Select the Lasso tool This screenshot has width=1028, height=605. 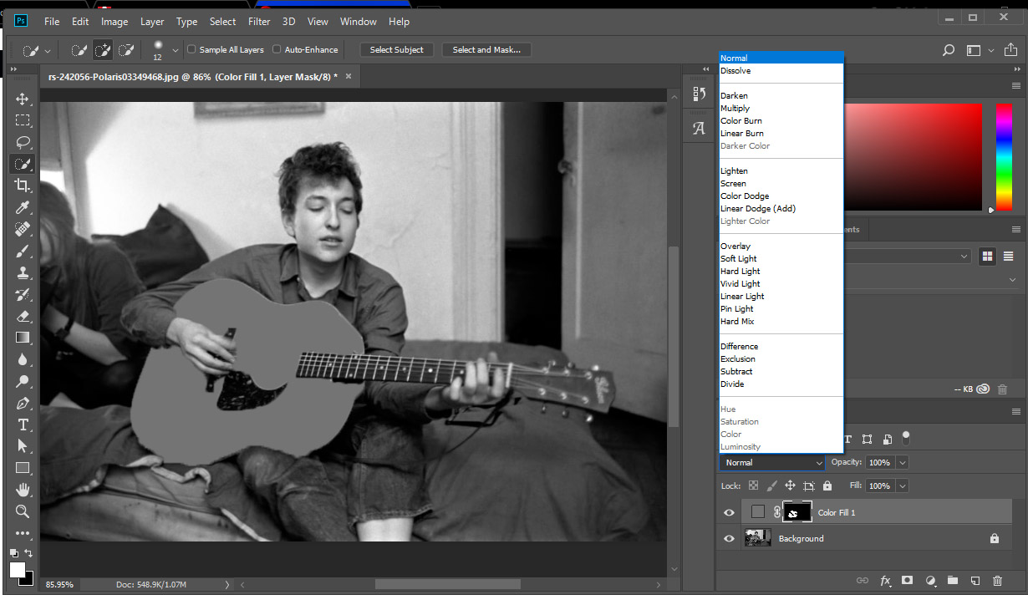[x=23, y=142]
